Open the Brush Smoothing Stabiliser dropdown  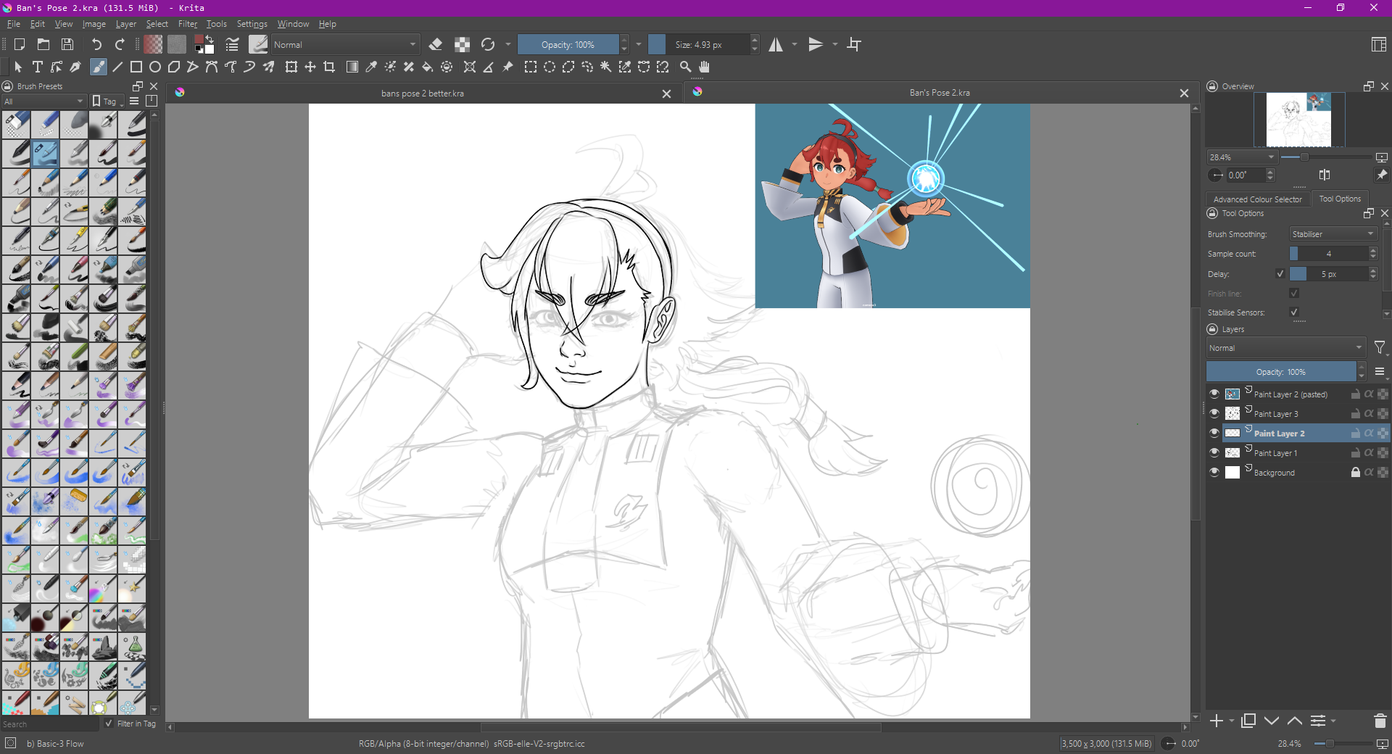1333,234
